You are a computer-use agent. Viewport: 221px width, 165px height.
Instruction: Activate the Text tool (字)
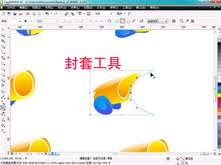(x=3, y=85)
